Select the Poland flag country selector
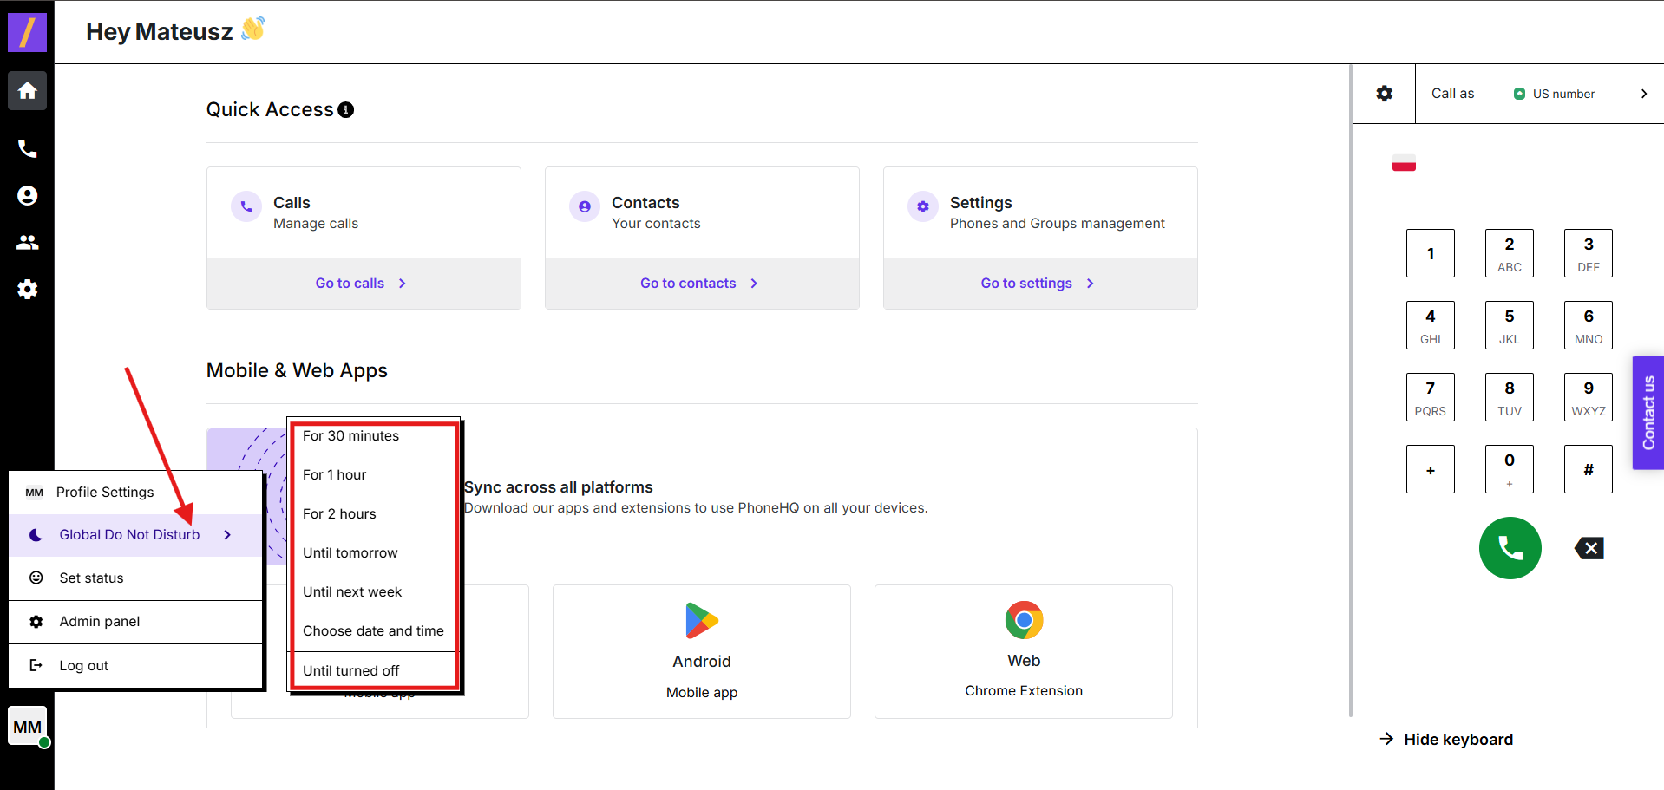1664x790 pixels. click(1404, 163)
